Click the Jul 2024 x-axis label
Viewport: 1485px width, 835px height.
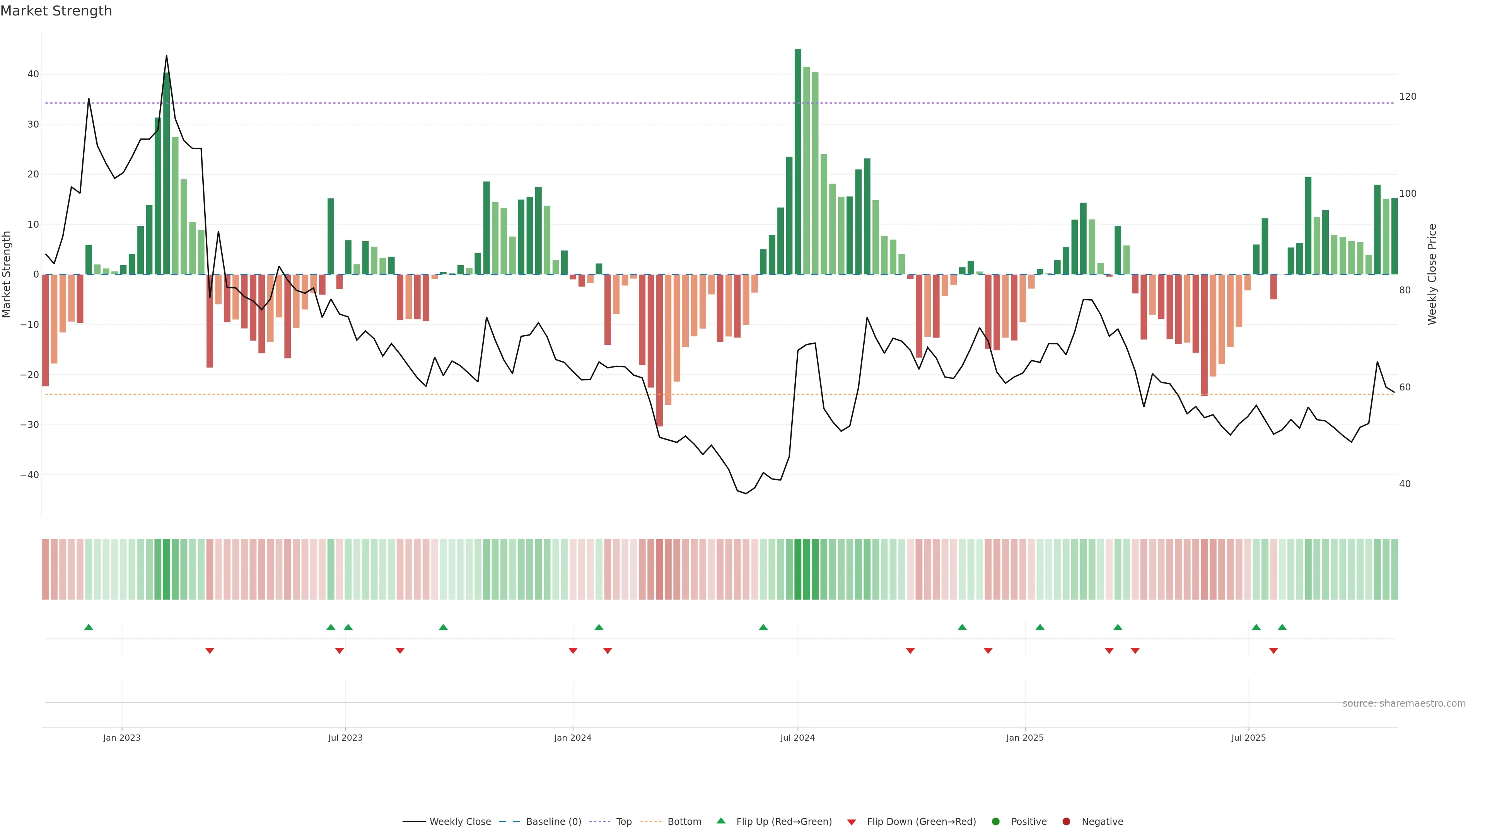[797, 738]
